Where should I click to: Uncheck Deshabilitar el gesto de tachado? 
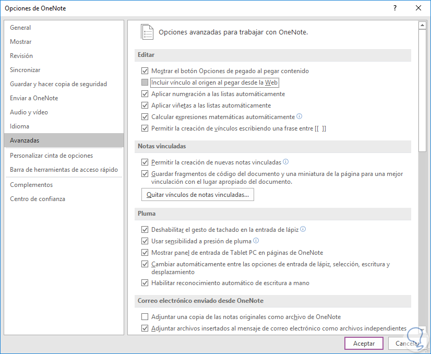point(145,230)
